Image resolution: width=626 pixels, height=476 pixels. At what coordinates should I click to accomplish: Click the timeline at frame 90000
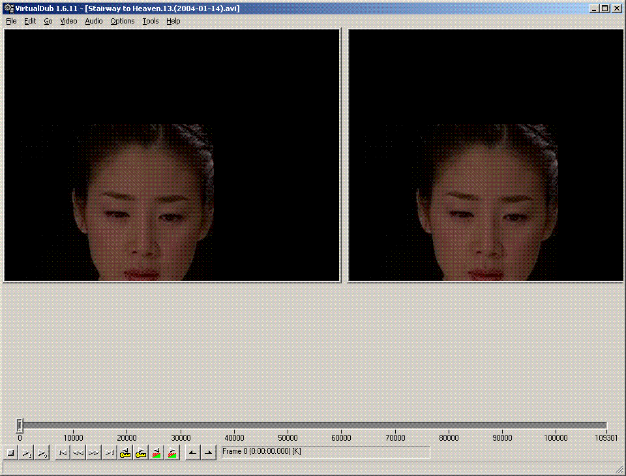point(502,438)
